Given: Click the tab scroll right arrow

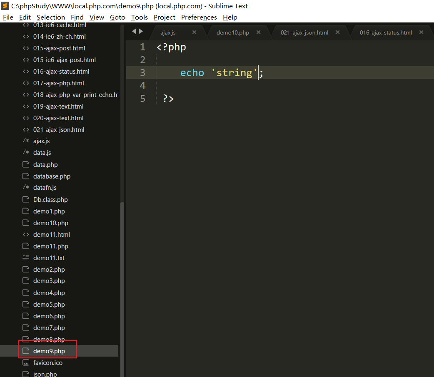Looking at the screenshot, I should (x=141, y=31).
